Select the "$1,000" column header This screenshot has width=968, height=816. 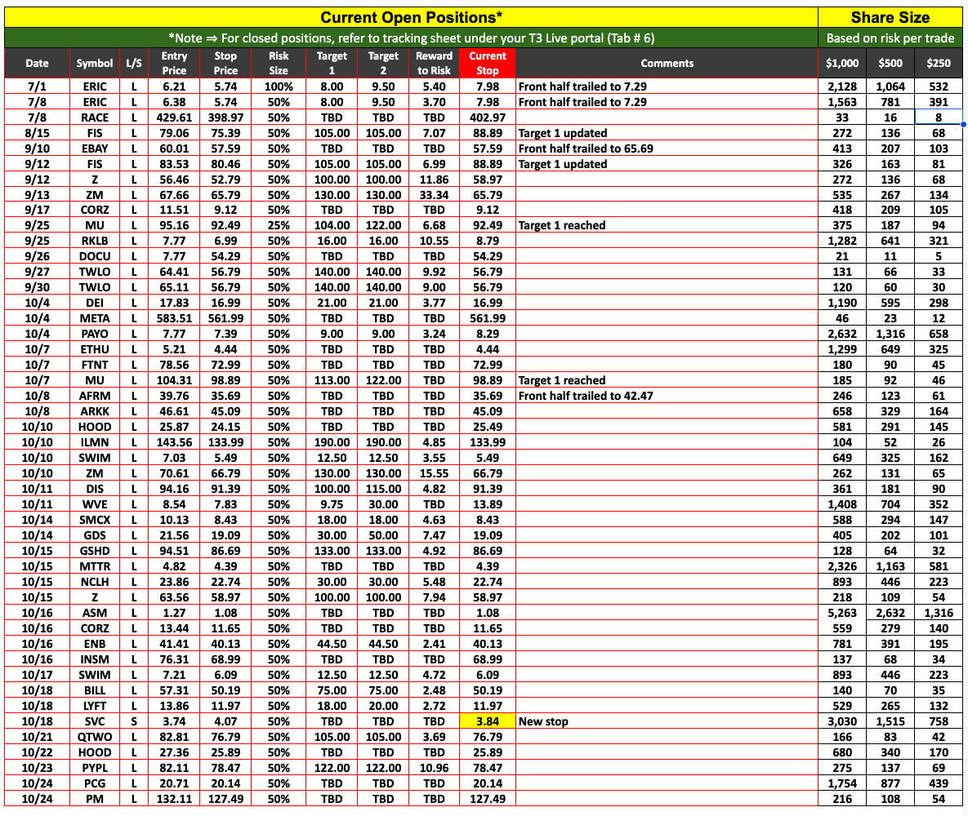841,64
